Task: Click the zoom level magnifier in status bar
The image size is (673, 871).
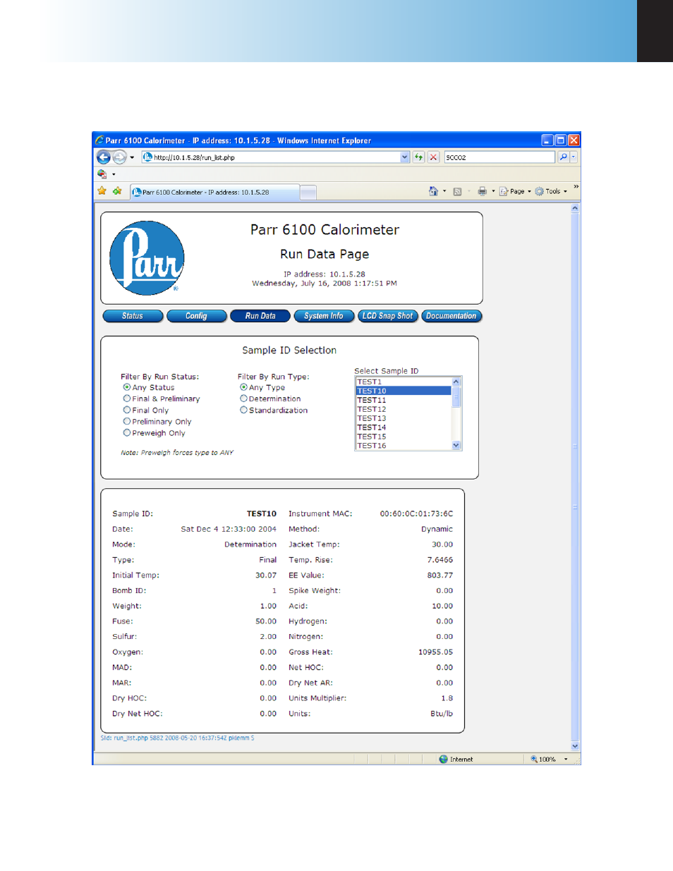Action: pyautogui.click(x=534, y=759)
